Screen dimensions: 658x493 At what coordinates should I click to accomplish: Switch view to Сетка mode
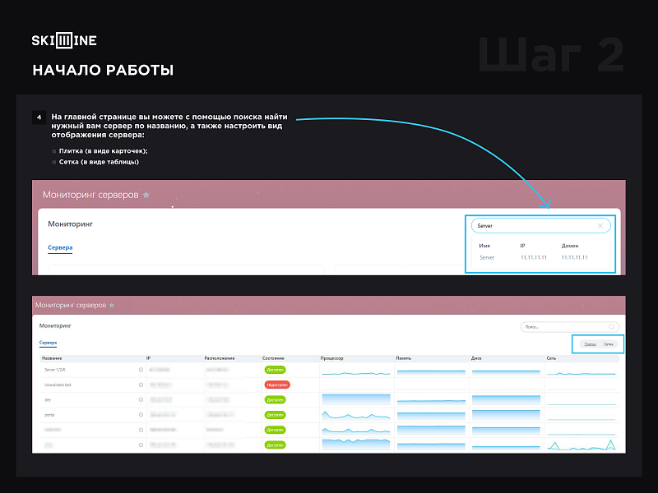609,344
